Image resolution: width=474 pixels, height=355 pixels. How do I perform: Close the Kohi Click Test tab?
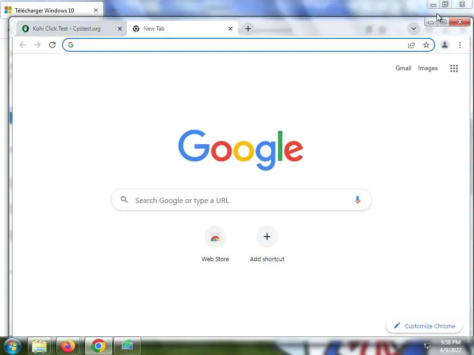tap(120, 29)
